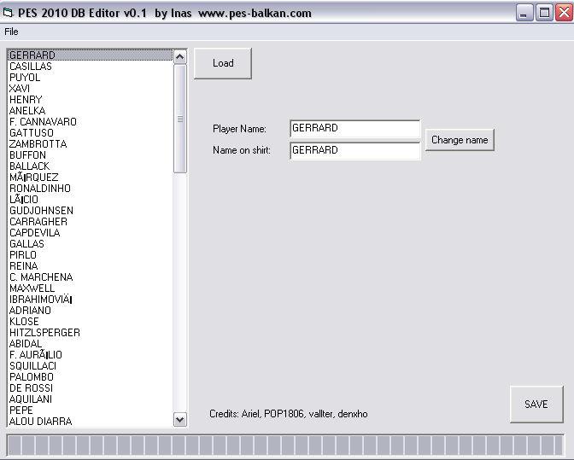
Task: Click the Player Name text field
Action: pos(354,128)
